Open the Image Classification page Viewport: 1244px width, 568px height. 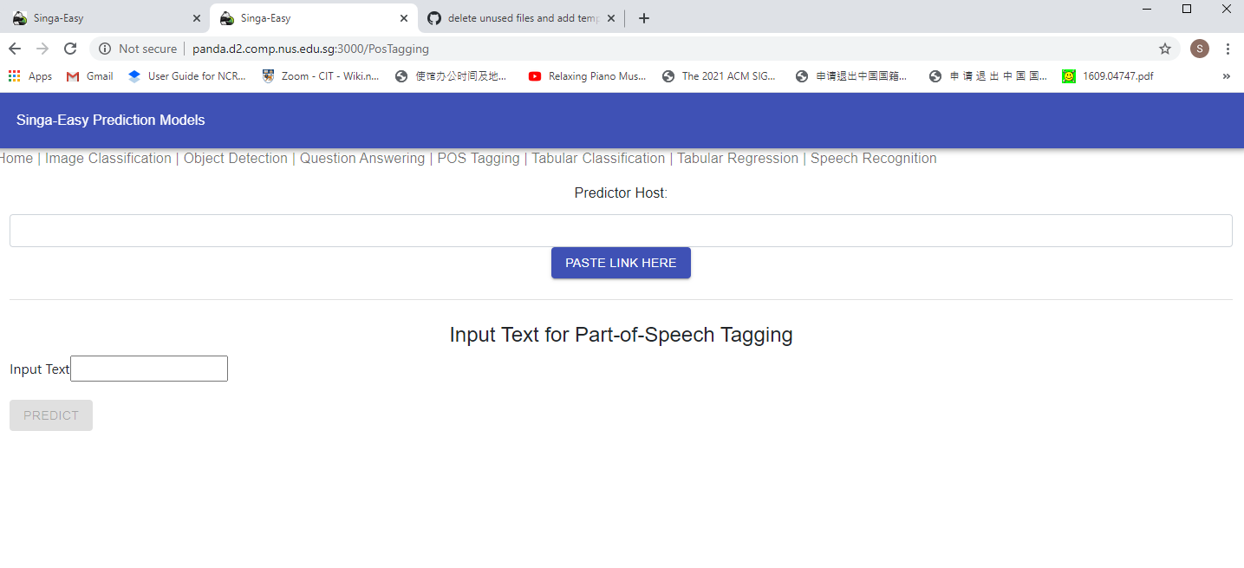[x=107, y=158]
